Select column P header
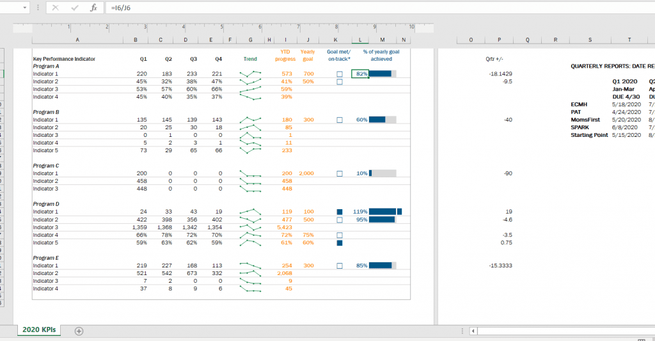Image resolution: width=655 pixels, height=341 pixels. pyautogui.click(x=499, y=40)
